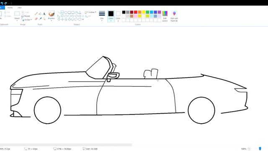The image size is (268, 151).
Task: Click the Brushes tool icon
Action: [x=52, y=14]
